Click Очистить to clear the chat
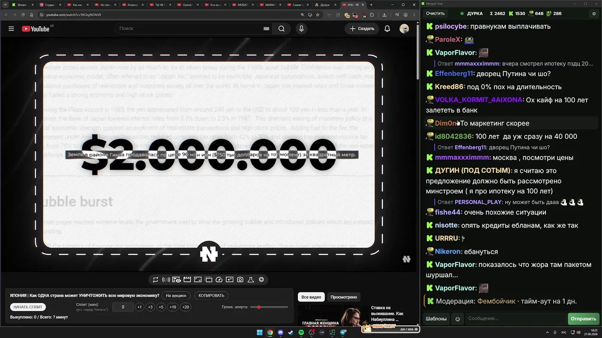Screen dimensions: 602x338 [435, 14]
